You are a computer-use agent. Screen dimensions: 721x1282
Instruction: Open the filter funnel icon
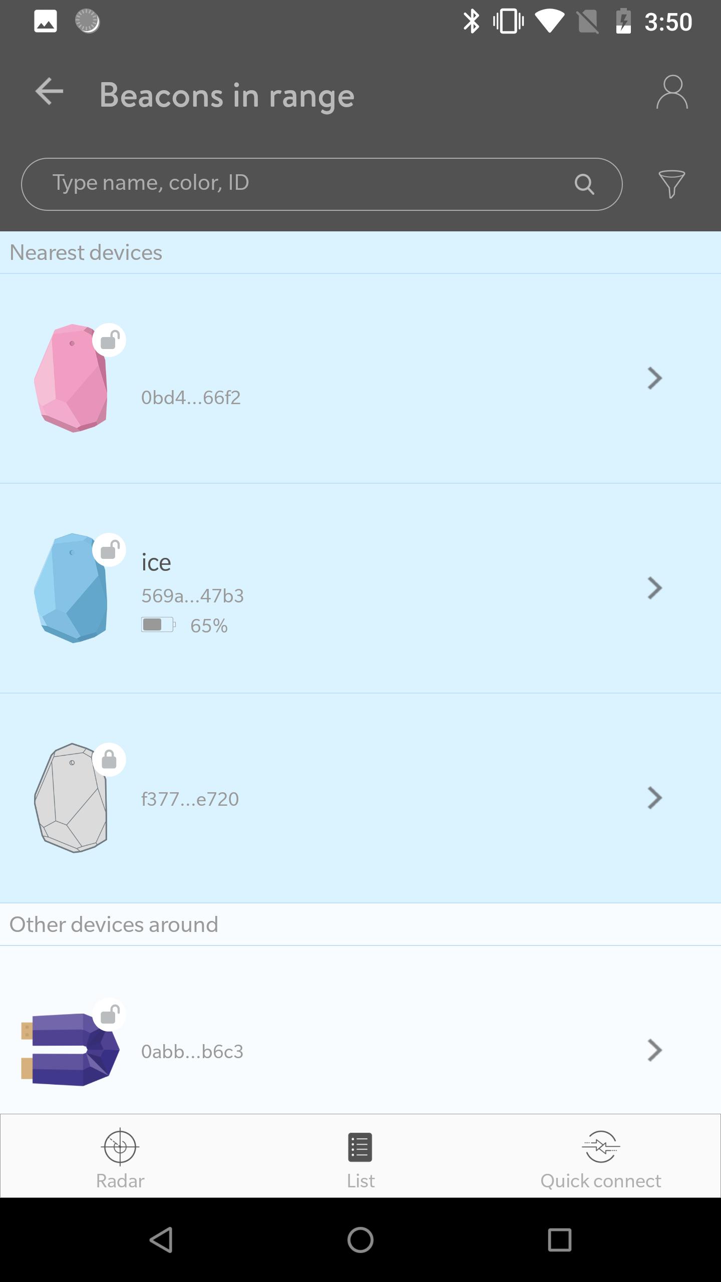(x=671, y=184)
